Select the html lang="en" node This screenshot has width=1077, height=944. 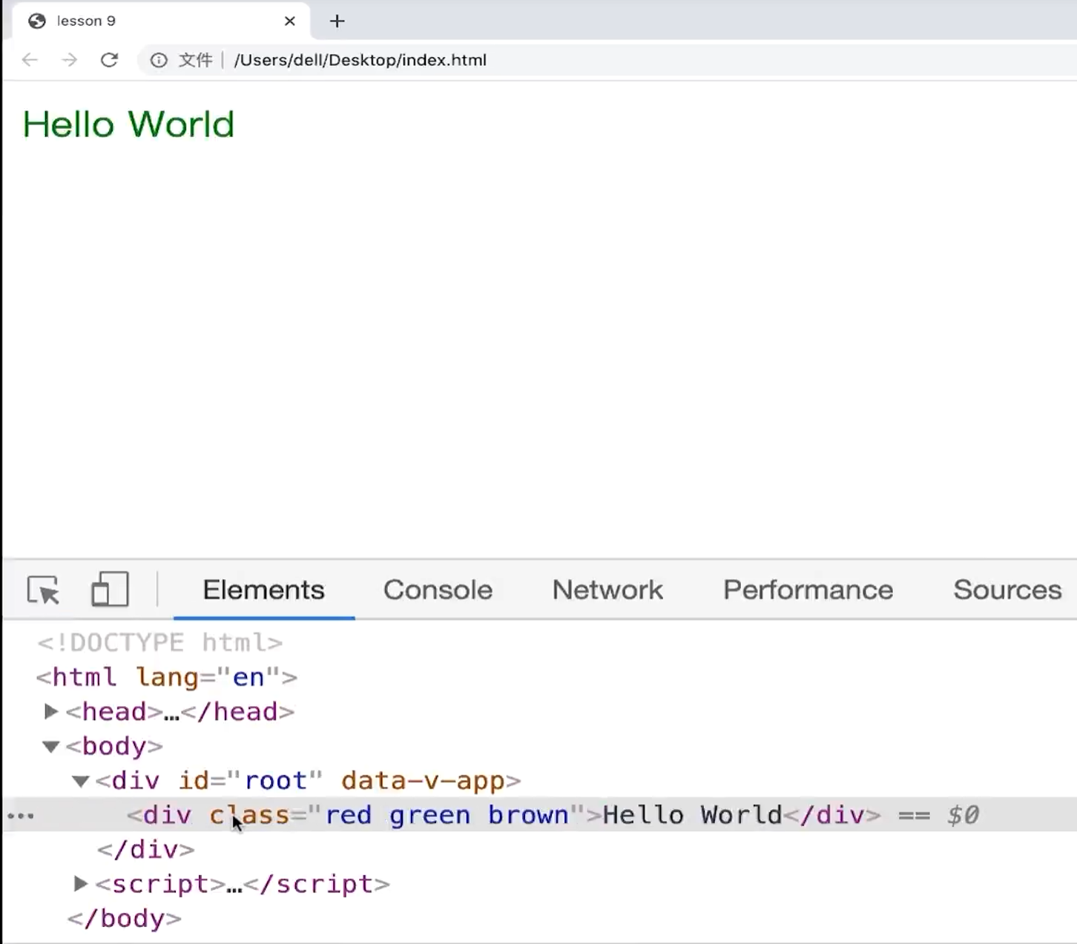click(x=167, y=677)
